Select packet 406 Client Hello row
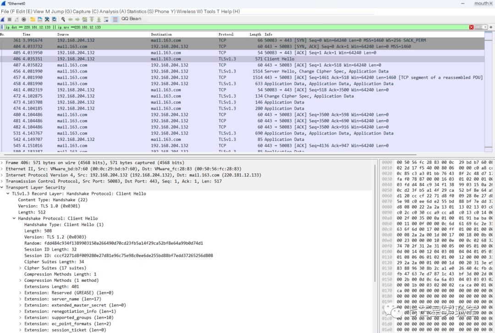This screenshot has height=333, width=495. click(x=242, y=59)
